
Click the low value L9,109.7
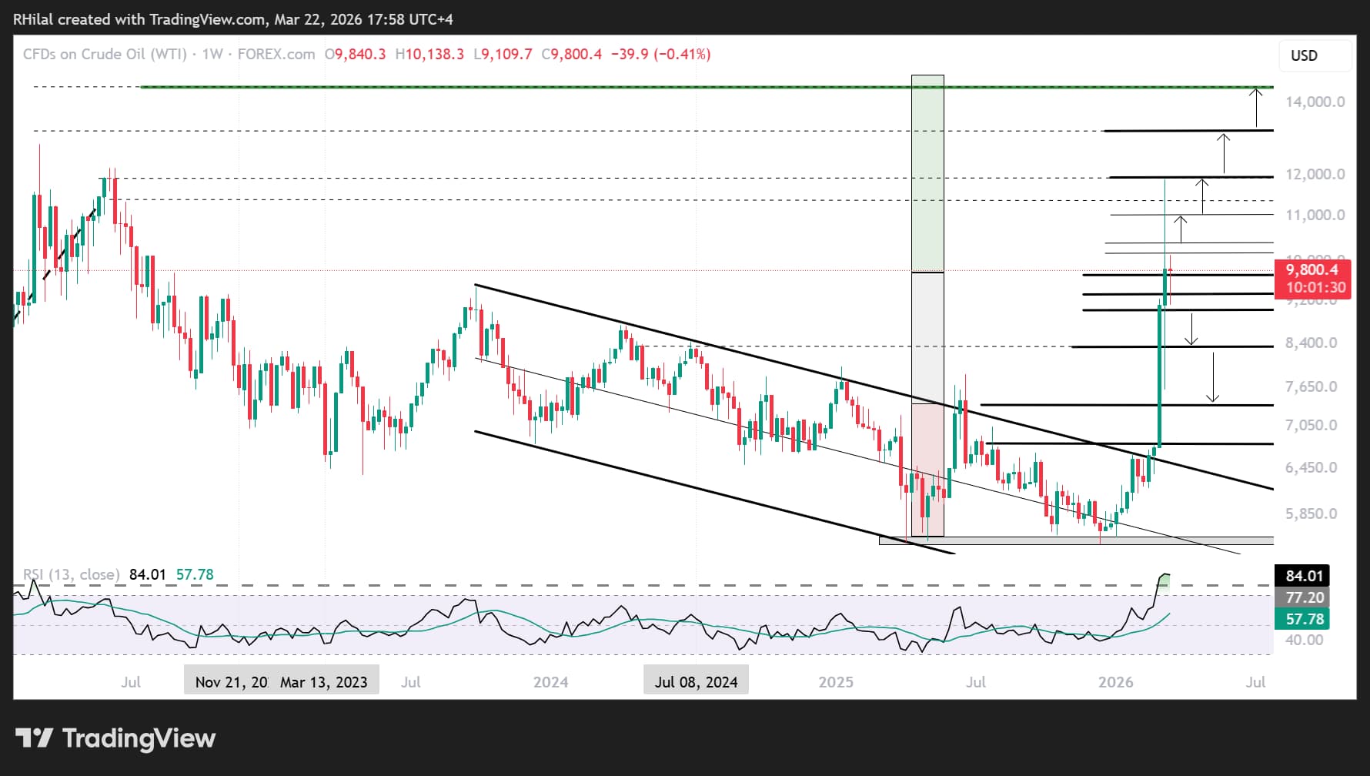tap(503, 54)
